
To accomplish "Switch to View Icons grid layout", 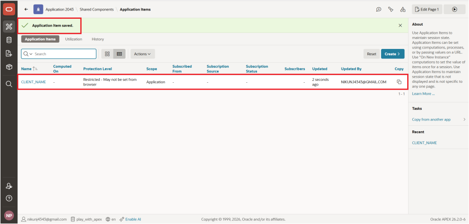I will coord(107,54).
